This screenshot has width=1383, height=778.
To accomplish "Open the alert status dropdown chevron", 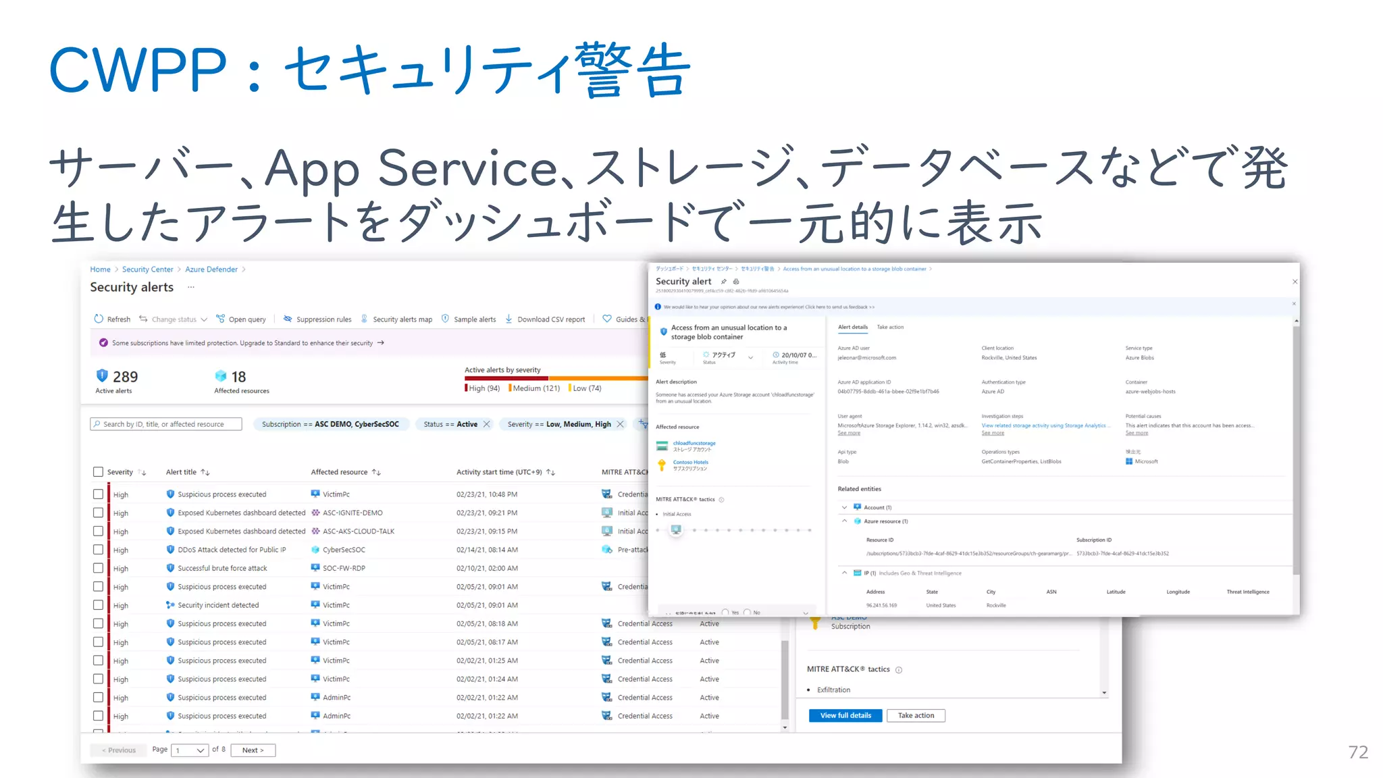I will pos(750,357).
